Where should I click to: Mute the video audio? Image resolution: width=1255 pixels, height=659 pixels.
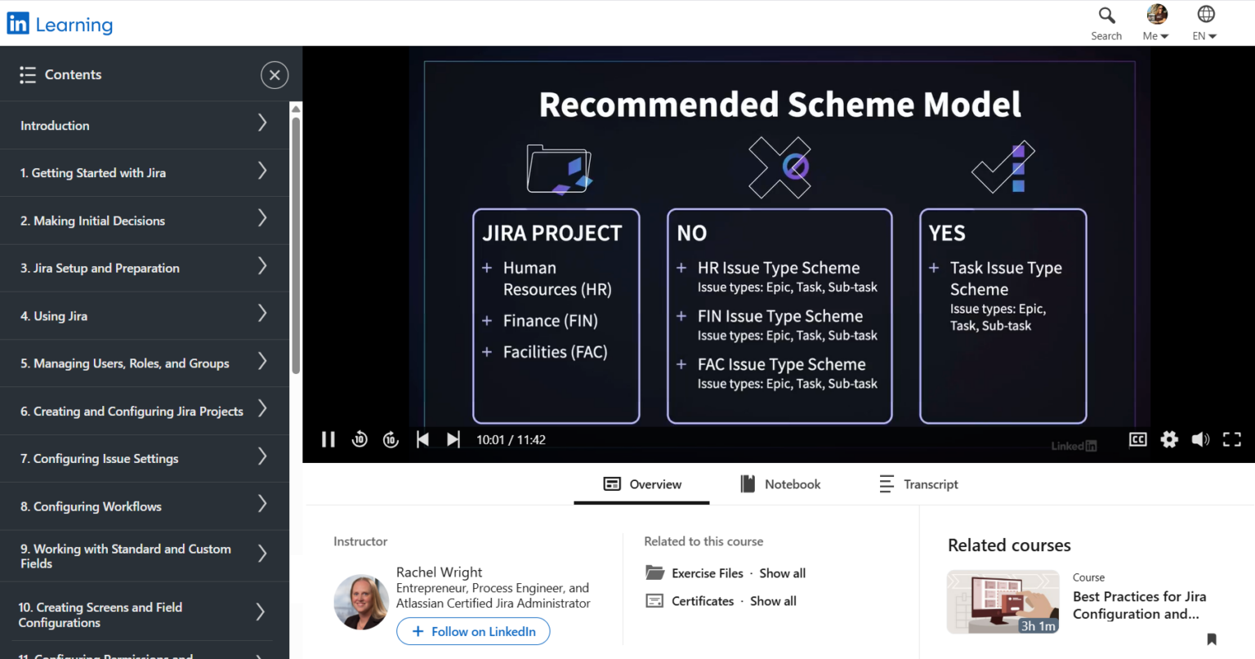pos(1200,439)
